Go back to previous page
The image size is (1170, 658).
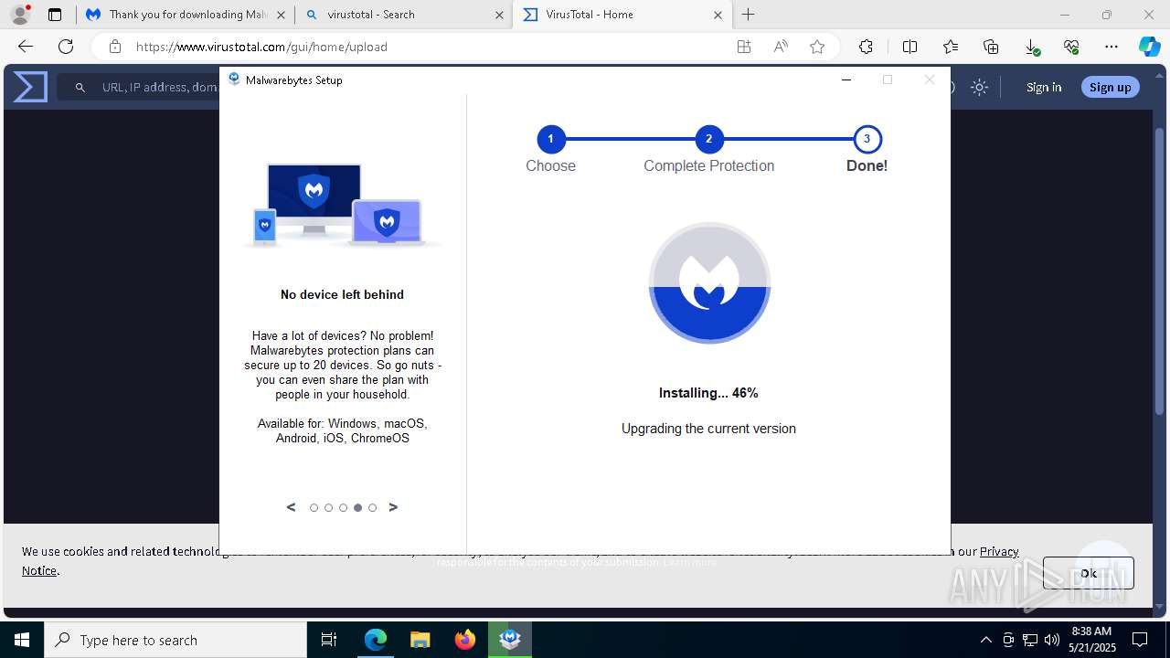(x=26, y=47)
